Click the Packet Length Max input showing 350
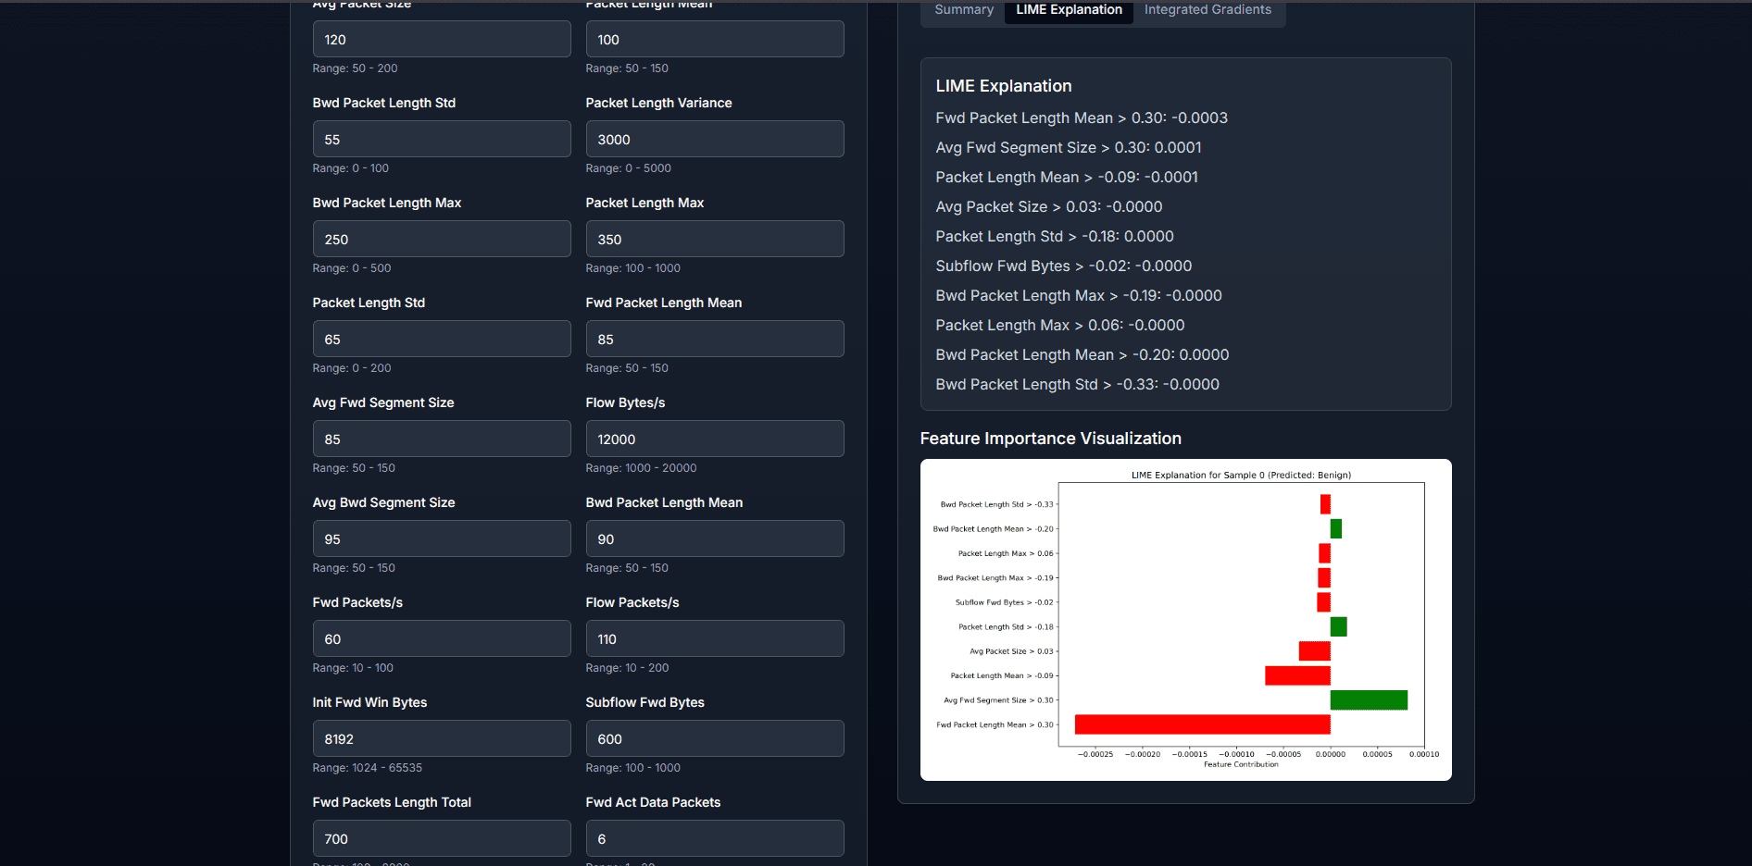The image size is (1752, 866). coord(715,239)
